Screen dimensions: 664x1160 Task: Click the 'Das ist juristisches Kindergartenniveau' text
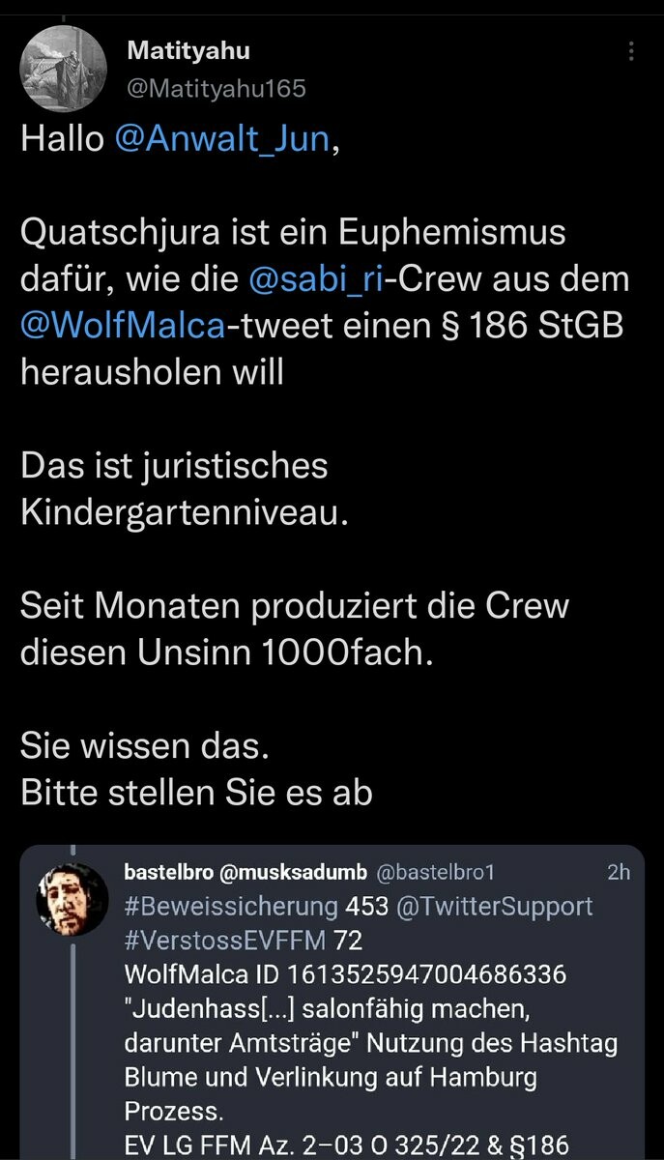click(x=182, y=488)
